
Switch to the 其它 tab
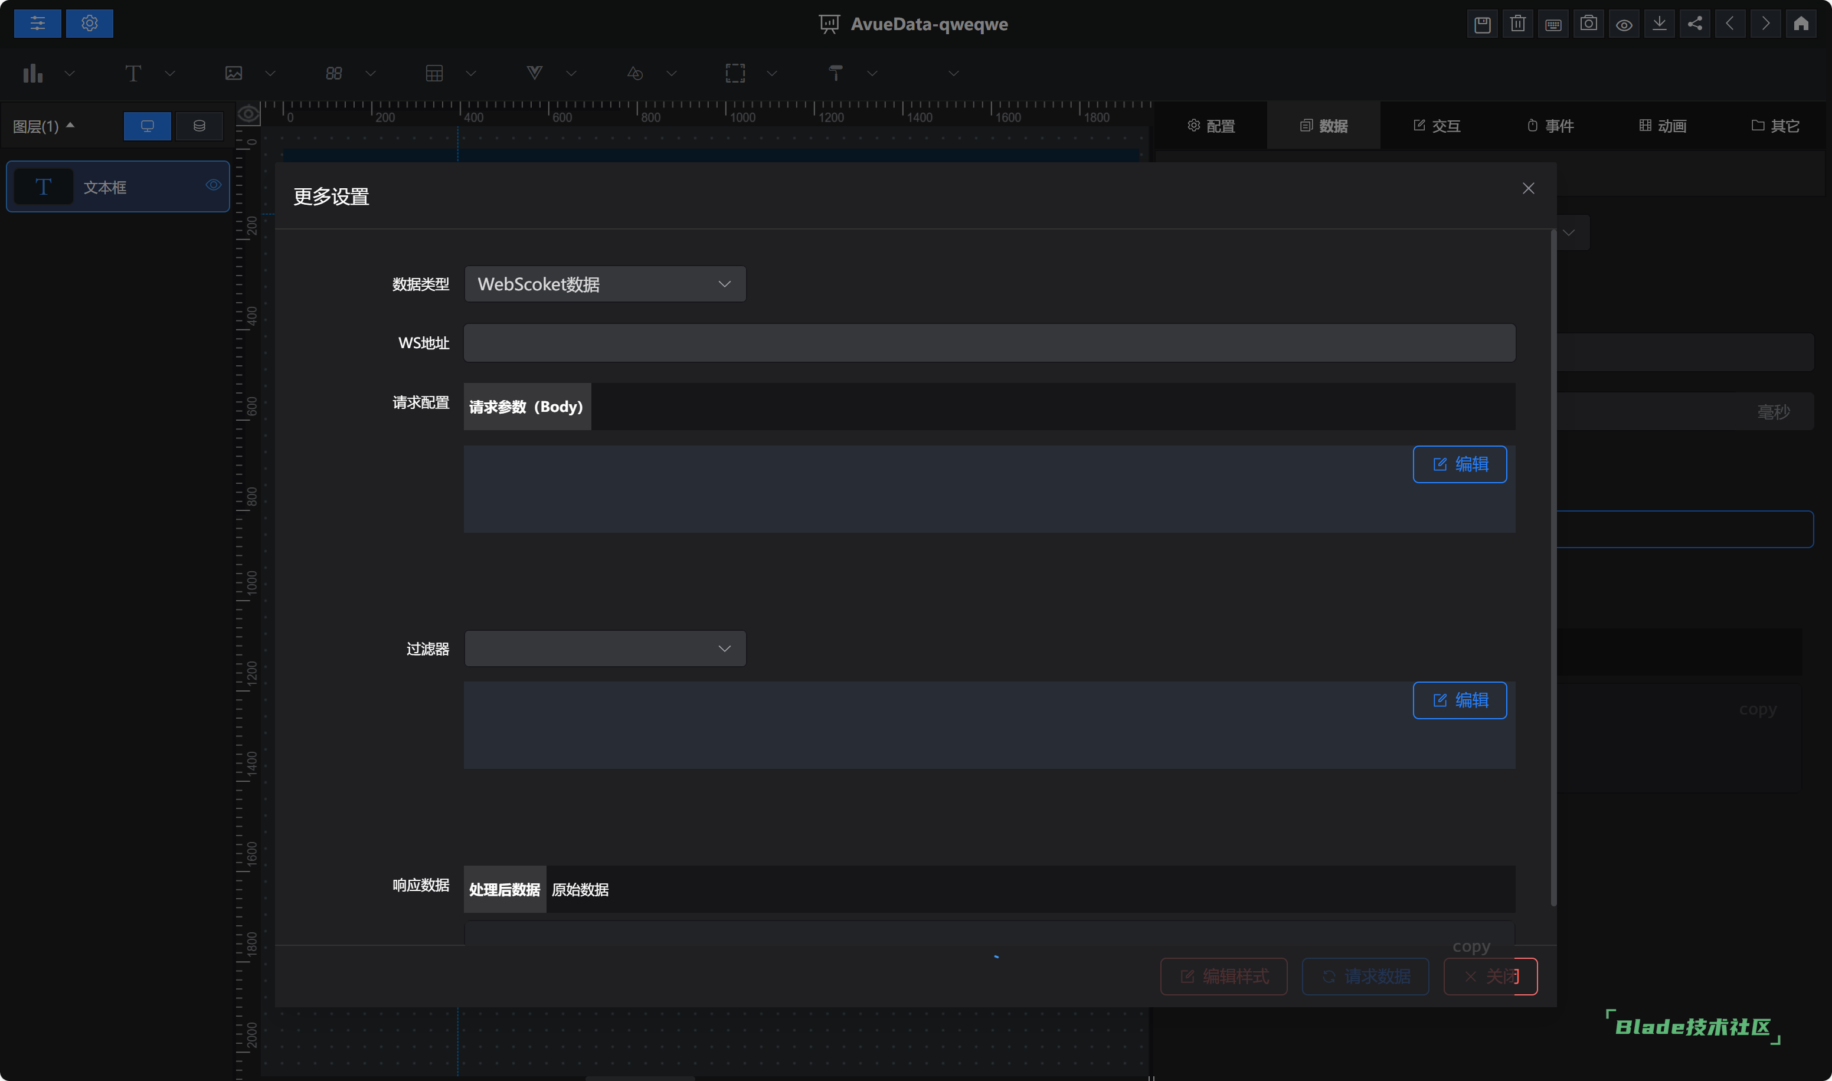(1775, 126)
